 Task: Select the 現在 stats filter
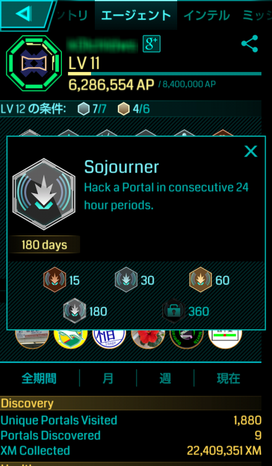click(228, 378)
